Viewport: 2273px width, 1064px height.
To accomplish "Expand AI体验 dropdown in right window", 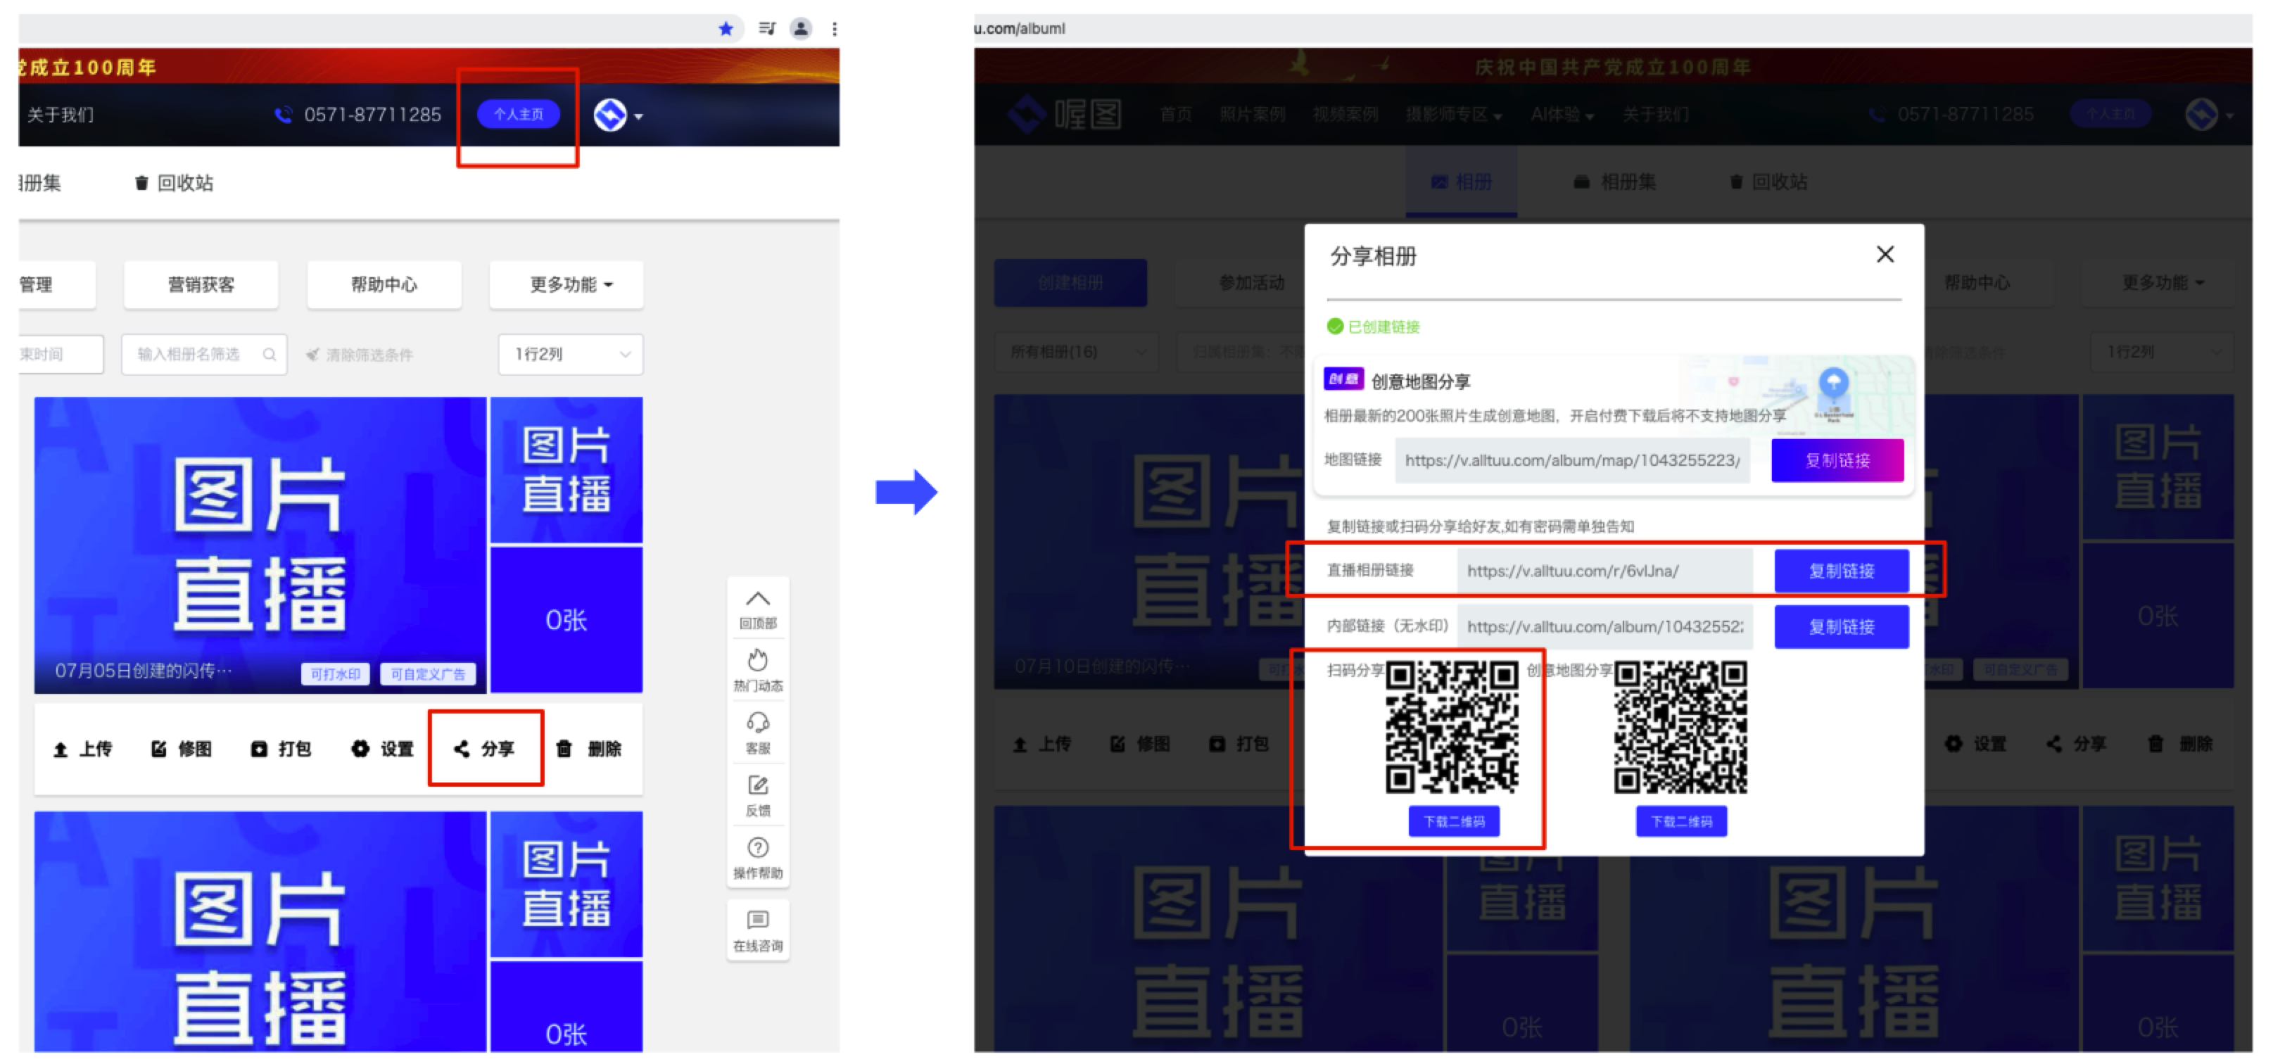I will (x=1562, y=115).
